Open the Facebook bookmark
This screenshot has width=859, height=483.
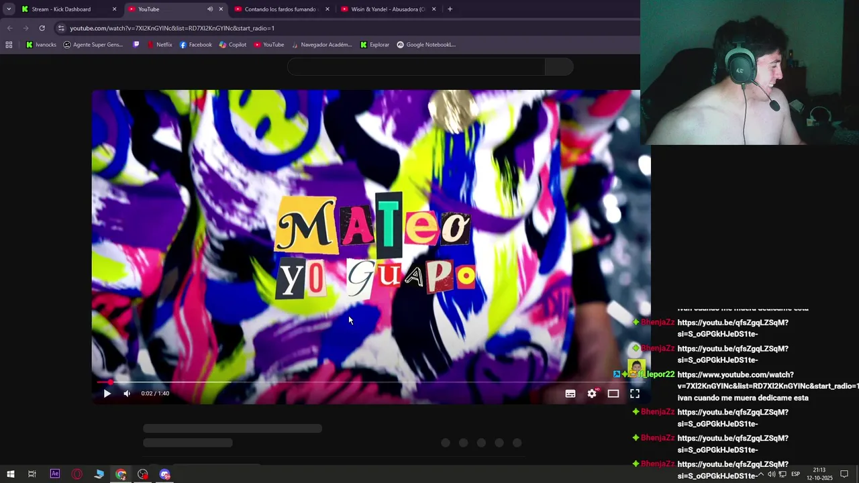click(195, 45)
